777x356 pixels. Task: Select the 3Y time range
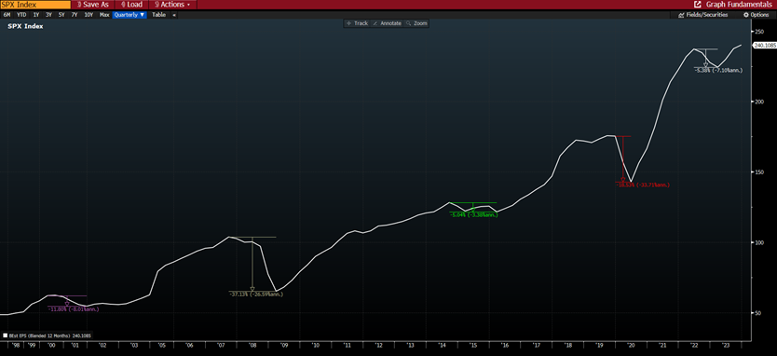(x=48, y=15)
